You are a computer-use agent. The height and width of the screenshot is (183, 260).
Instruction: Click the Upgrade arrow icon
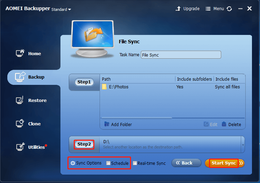[x=178, y=9]
